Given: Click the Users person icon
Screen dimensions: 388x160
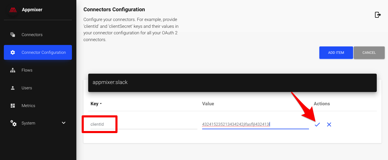Looking at the screenshot, I should [13, 88].
